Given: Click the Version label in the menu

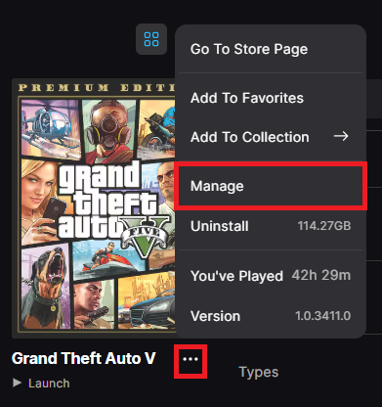Looking at the screenshot, I should 215,316.
